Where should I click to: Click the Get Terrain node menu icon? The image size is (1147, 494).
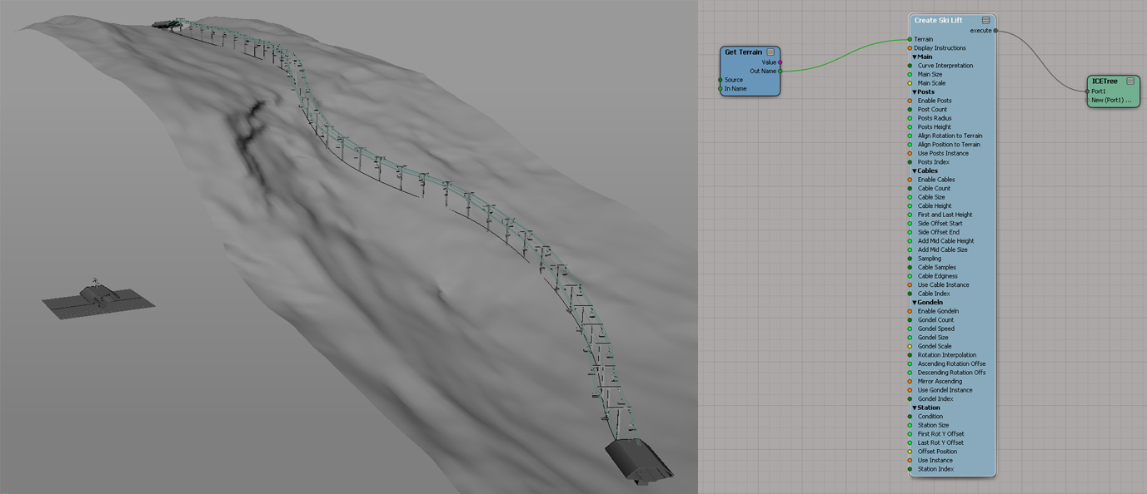(x=770, y=52)
